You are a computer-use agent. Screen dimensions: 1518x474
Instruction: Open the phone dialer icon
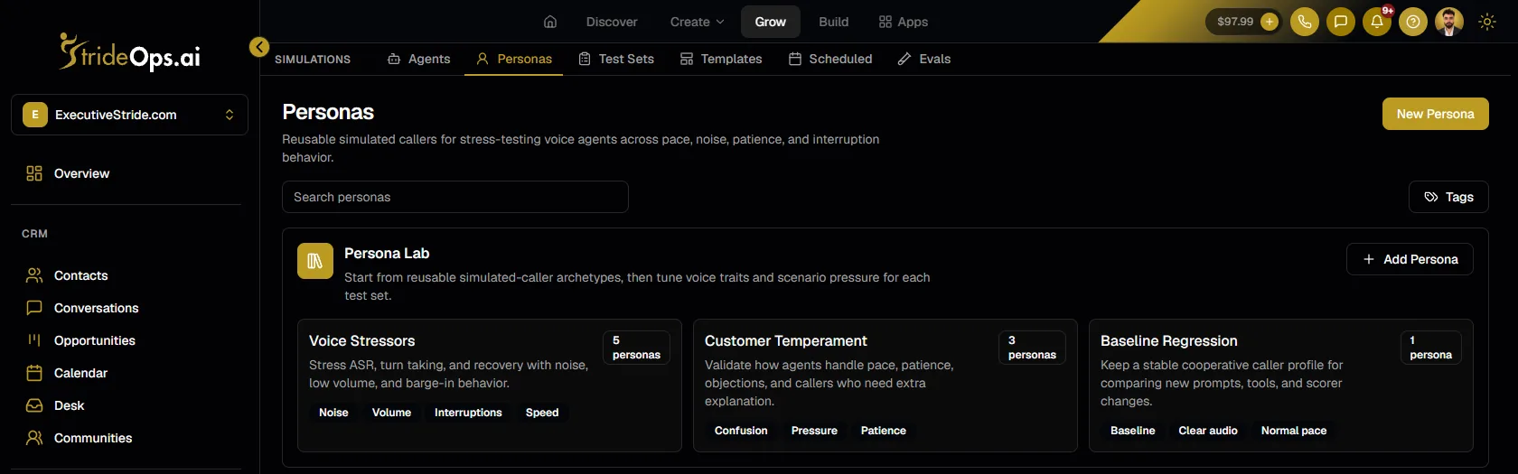pos(1305,22)
